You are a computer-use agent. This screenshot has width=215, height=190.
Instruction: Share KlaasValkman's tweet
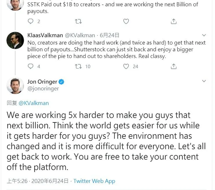pyautogui.click(x=173, y=66)
